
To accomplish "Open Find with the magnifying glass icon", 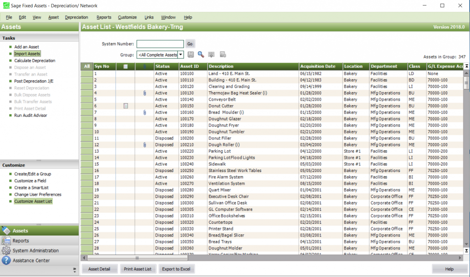I will pyautogui.click(x=201, y=55).
